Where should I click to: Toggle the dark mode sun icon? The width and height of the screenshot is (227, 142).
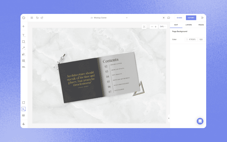pos(164,18)
